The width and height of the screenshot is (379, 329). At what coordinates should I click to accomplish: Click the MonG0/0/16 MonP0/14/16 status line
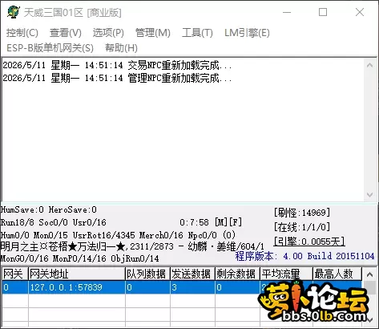click(x=79, y=258)
